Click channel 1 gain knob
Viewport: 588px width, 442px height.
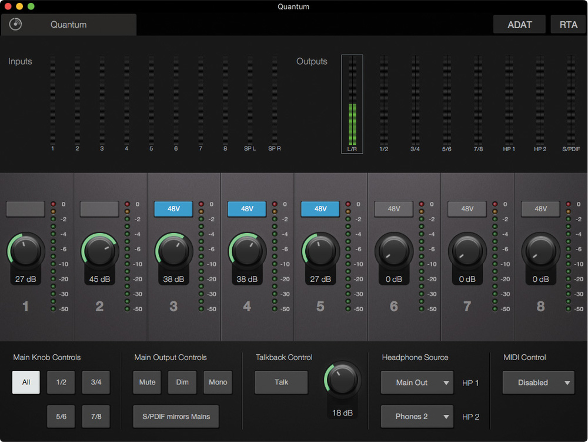coord(26,251)
